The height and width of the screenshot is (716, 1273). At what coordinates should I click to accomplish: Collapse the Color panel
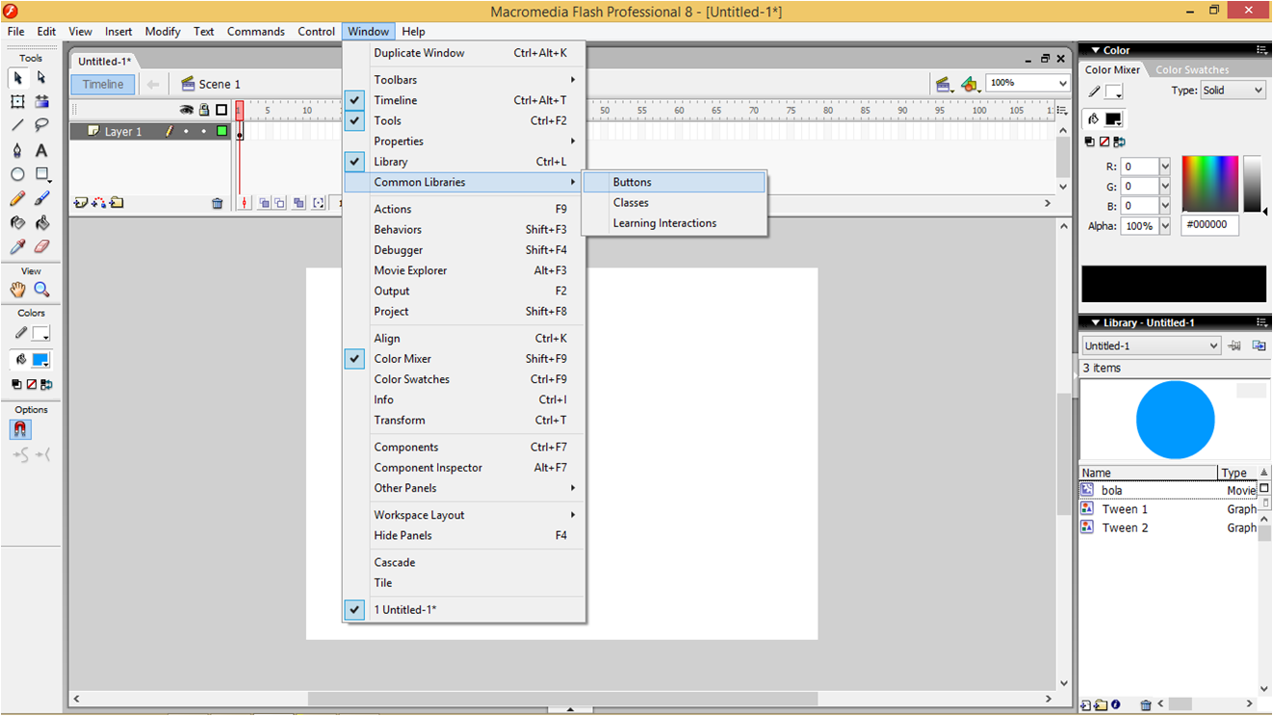[x=1094, y=50]
